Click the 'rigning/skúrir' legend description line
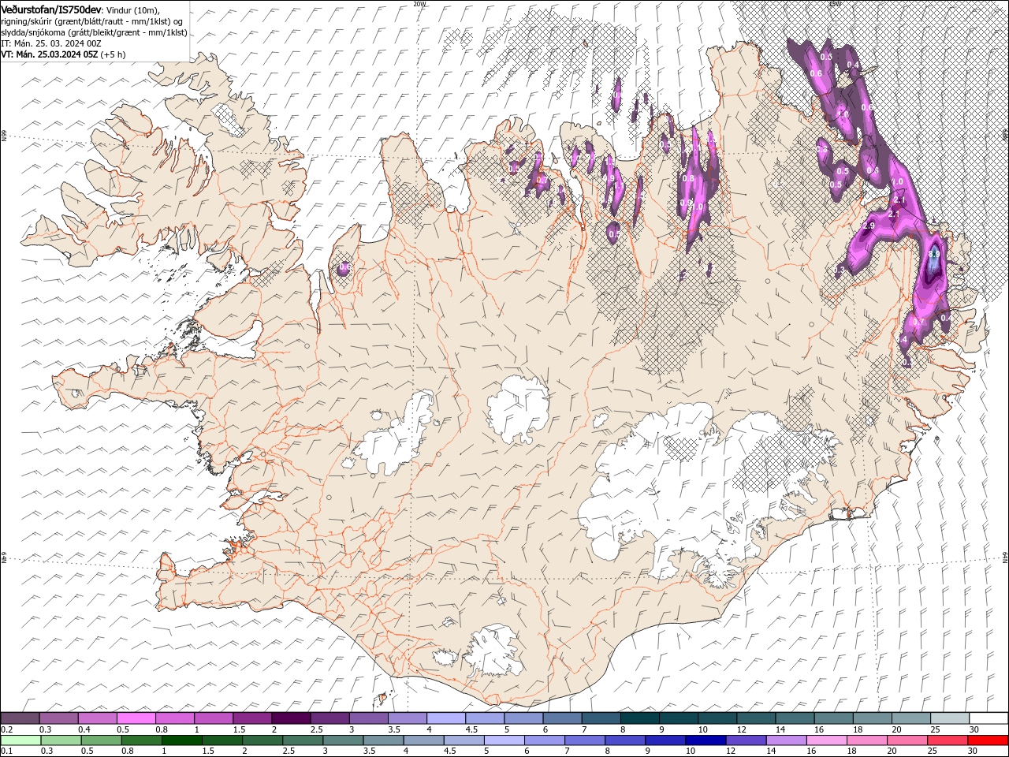The image size is (1009, 757). [91, 21]
